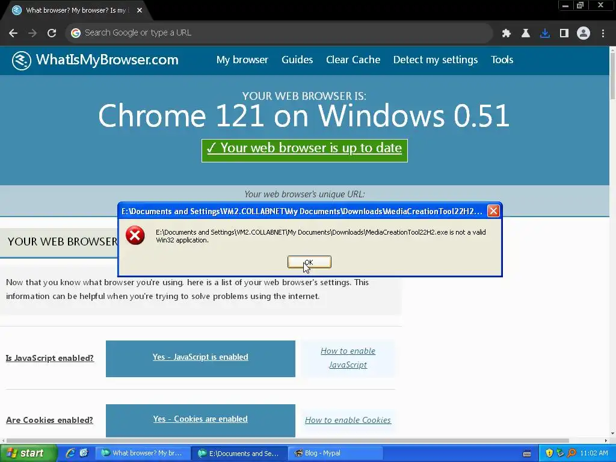Image resolution: width=616 pixels, height=462 pixels.
Task: Close the error dialog with red X
Action: [x=493, y=211]
